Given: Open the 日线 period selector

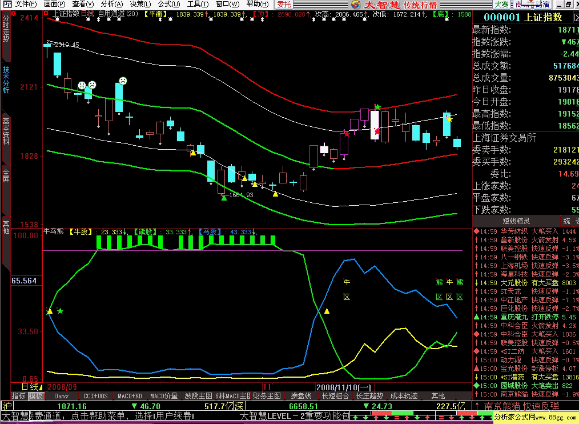Looking at the screenshot, I should (31, 387).
